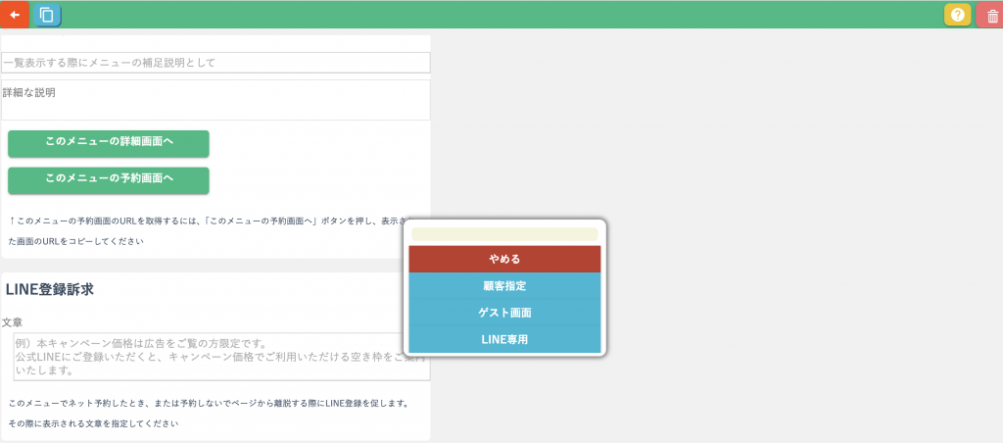1003x443 pixels.
Task: Click the blue duplicate menu icon
Action: tap(46, 15)
